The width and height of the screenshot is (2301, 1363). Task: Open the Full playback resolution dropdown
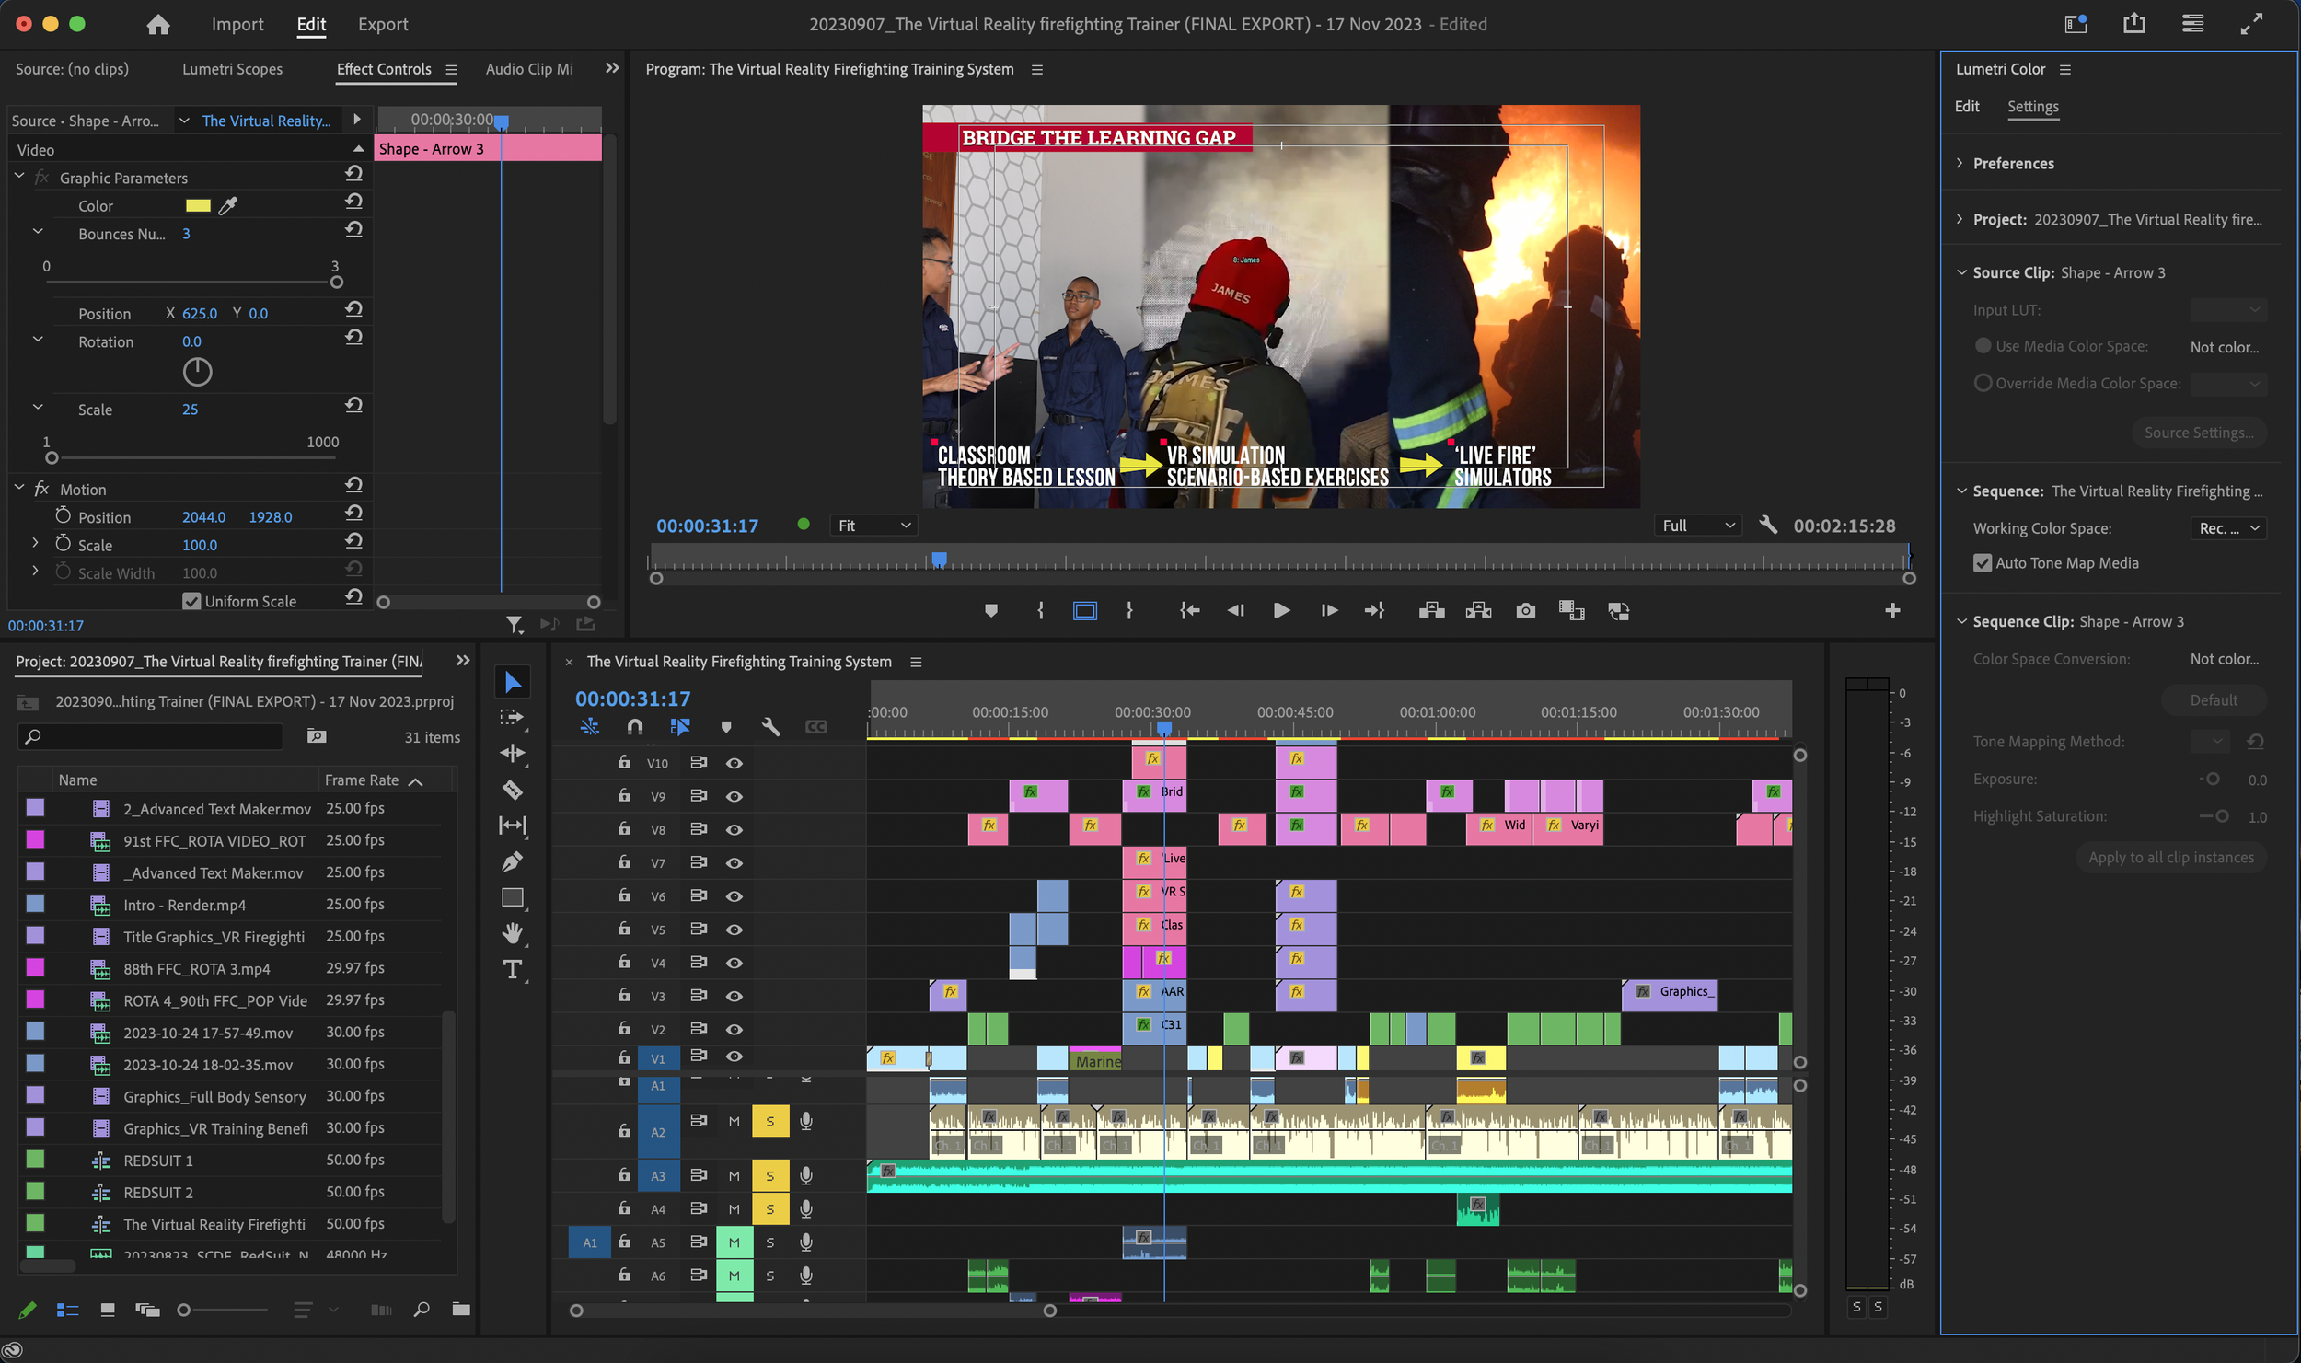1696,526
